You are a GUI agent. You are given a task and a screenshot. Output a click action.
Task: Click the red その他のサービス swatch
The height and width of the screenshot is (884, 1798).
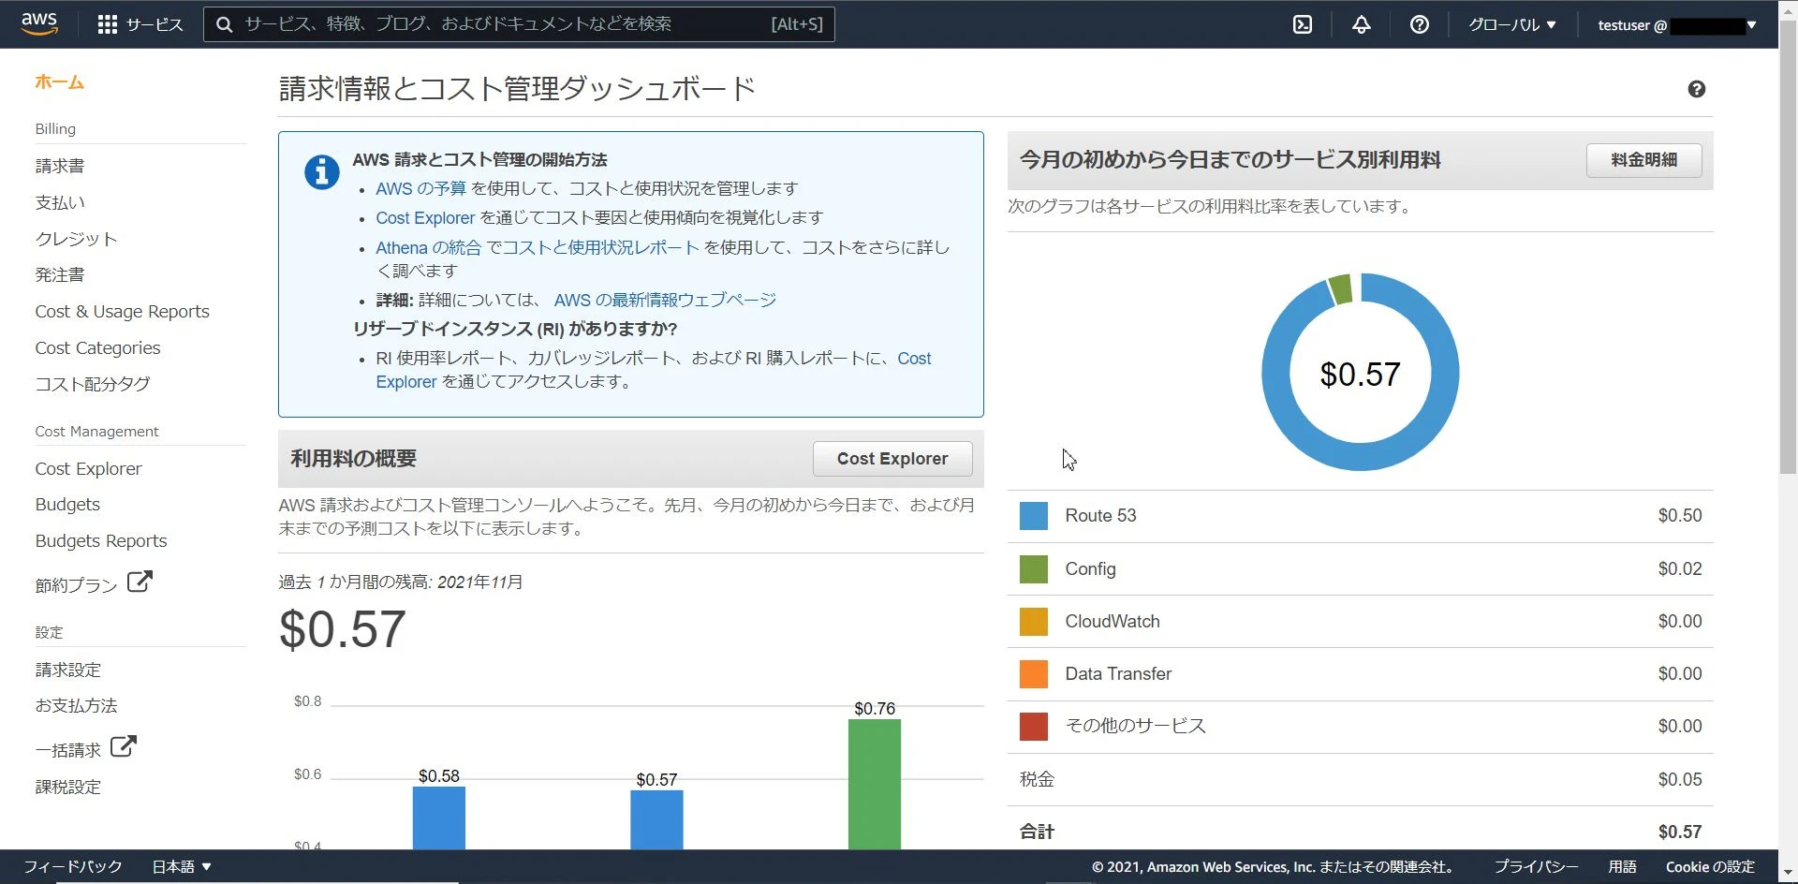(x=1034, y=726)
